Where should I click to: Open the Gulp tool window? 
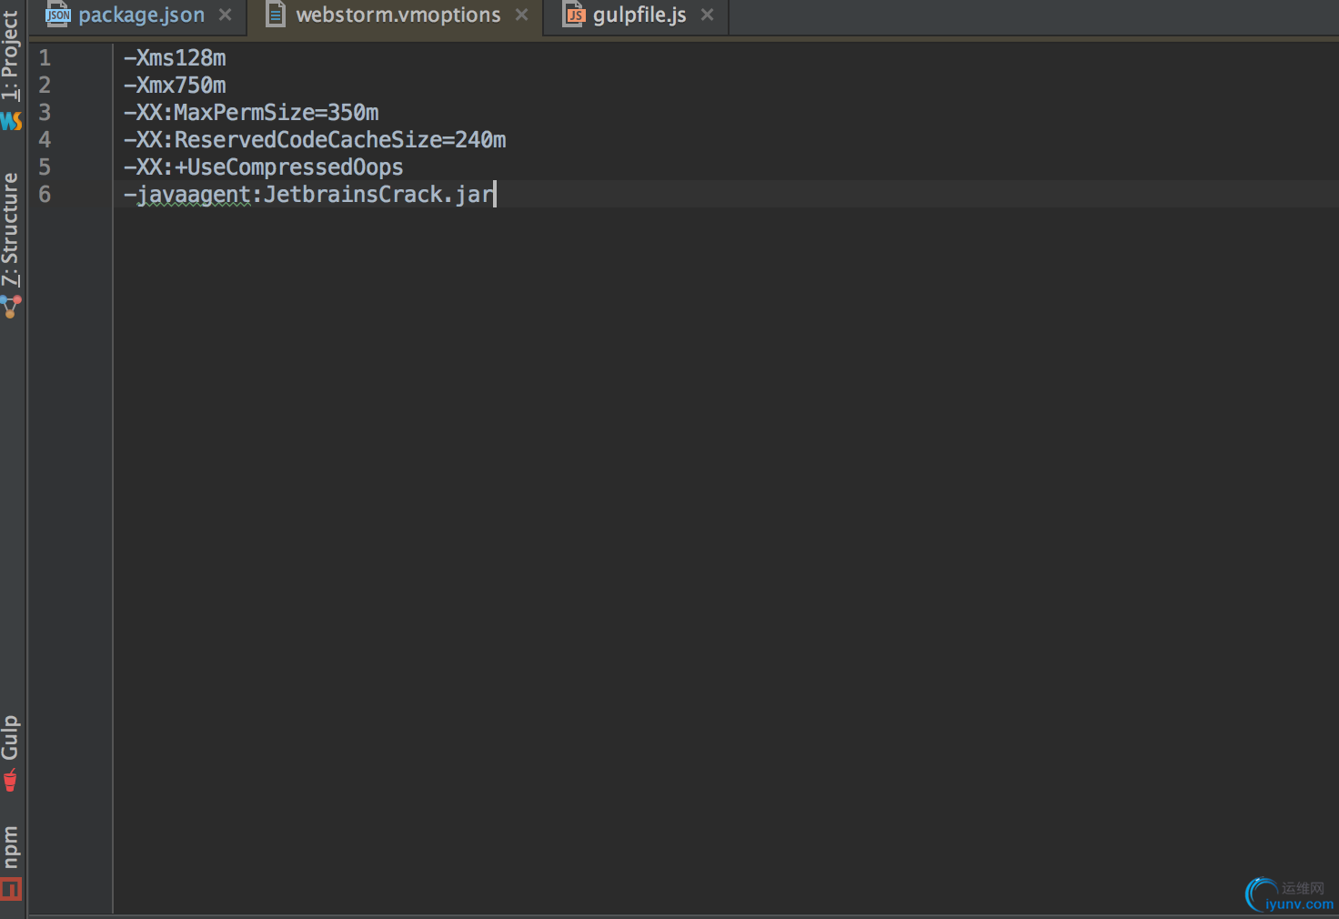tap(10, 737)
